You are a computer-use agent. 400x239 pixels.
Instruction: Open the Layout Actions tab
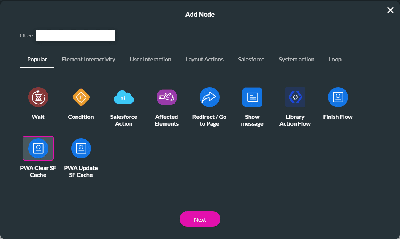(204, 60)
